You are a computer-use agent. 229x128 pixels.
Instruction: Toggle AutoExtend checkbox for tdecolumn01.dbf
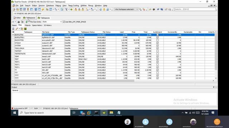[x=157, y=48]
